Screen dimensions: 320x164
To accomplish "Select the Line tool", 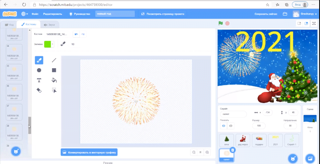I will click(x=54, y=60).
